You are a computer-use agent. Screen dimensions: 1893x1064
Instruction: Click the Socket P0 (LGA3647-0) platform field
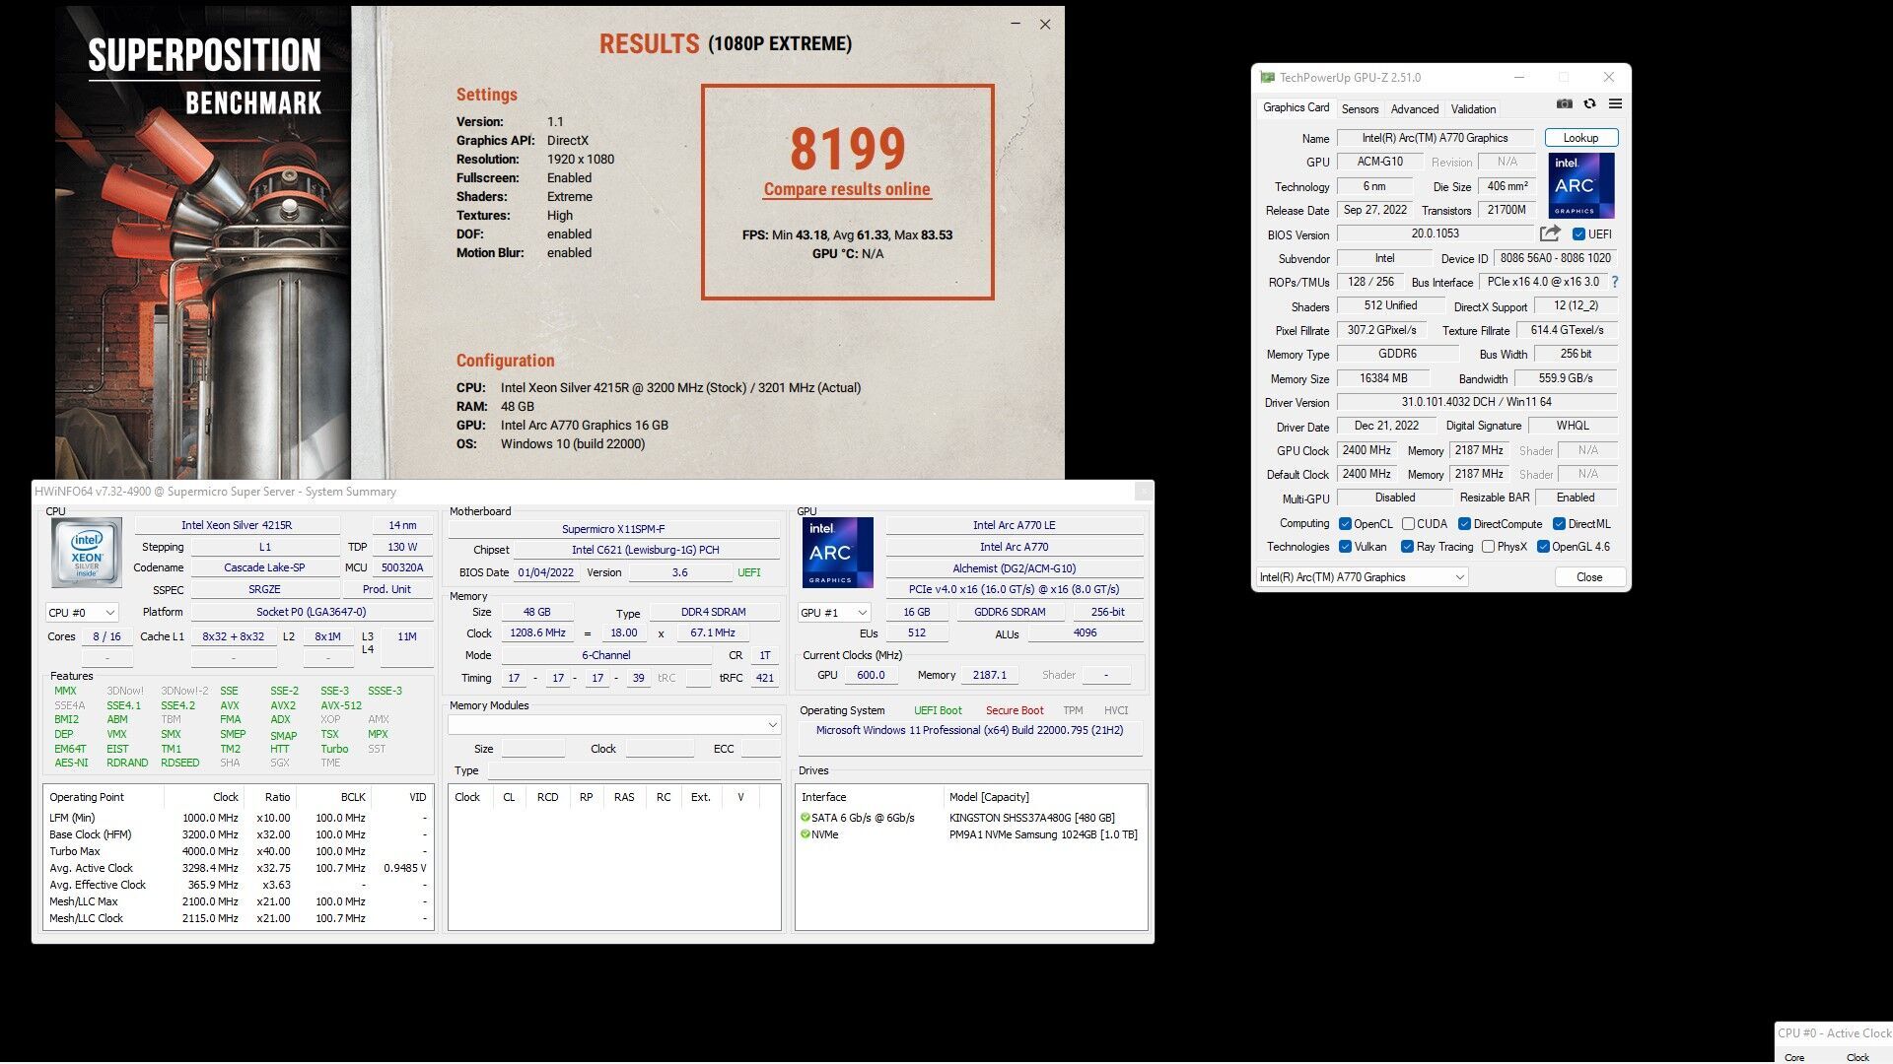[311, 612]
